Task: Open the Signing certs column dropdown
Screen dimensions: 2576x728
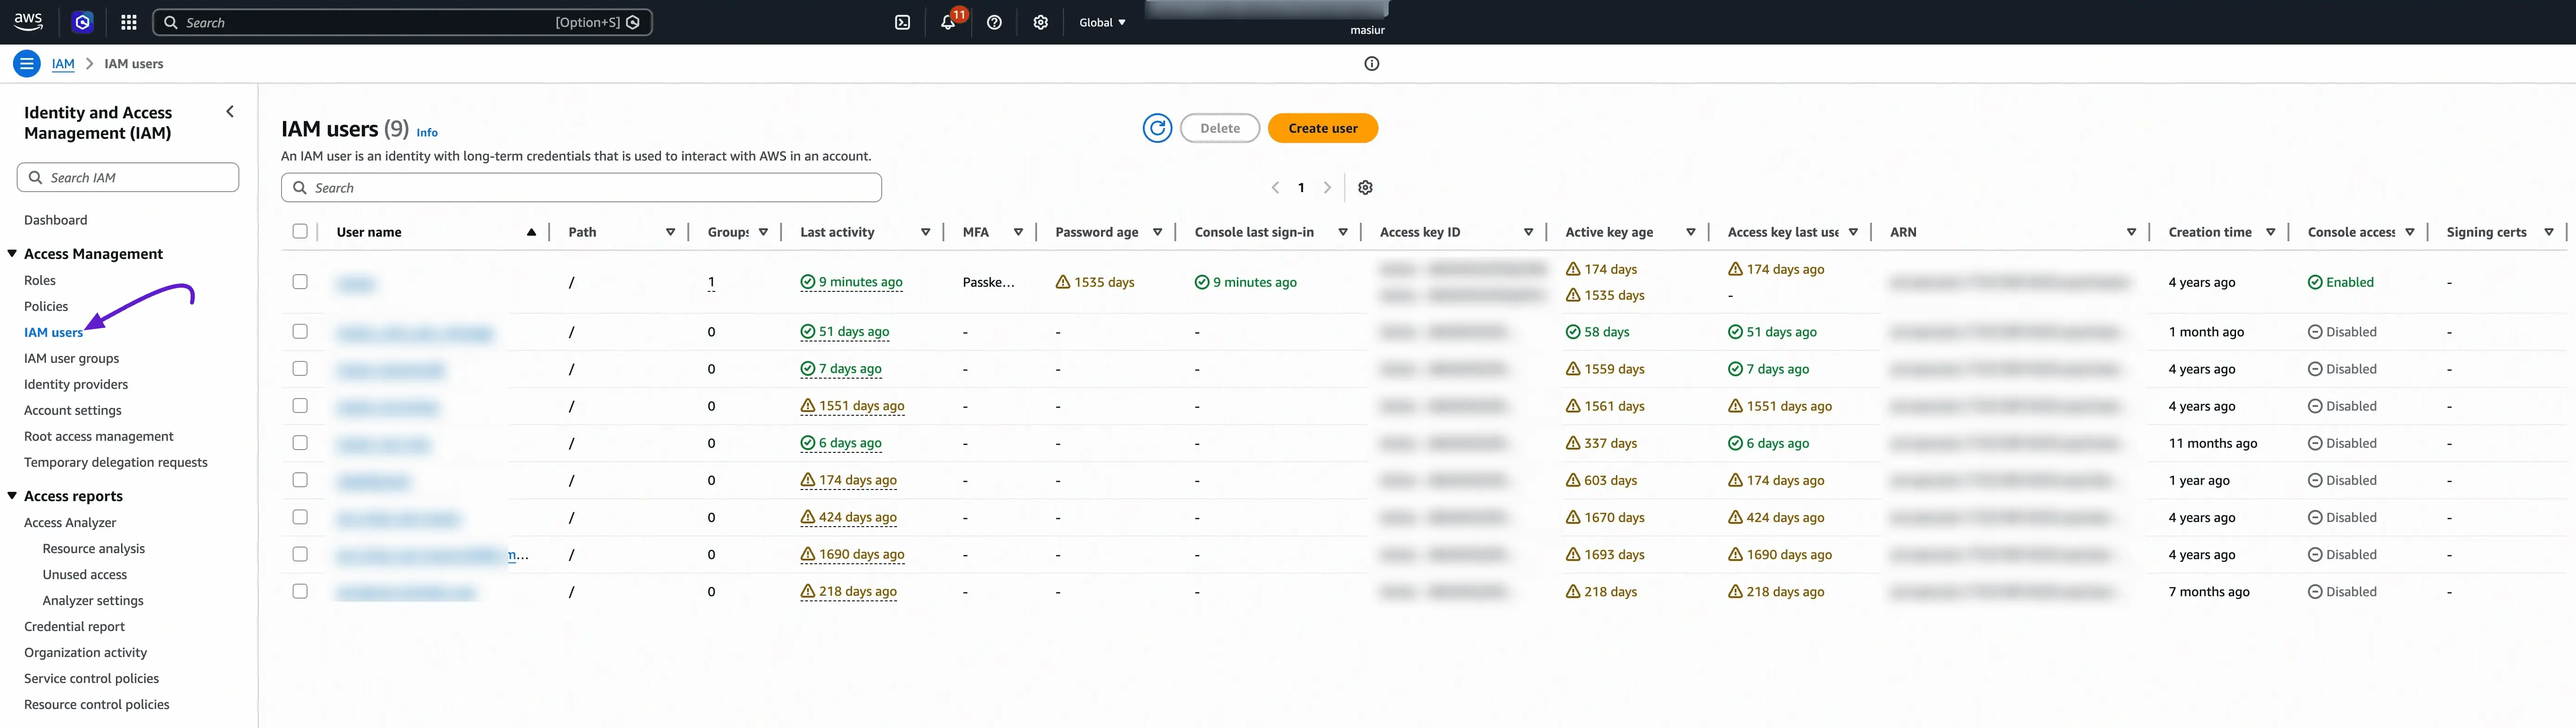Action: click(x=2548, y=232)
